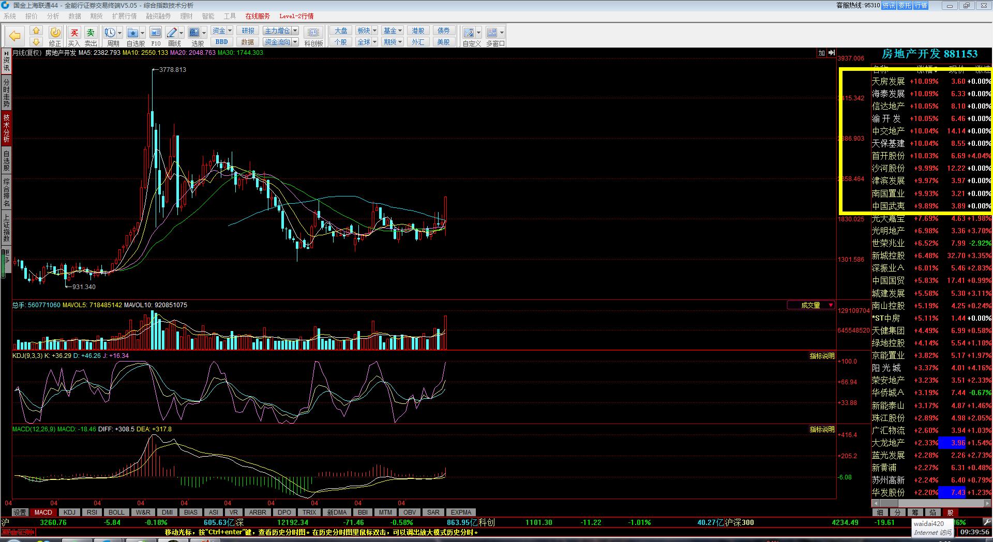The height and width of the screenshot is (542, 993).
Task: Select the SAR indicator tab
Action: (433, 513)
